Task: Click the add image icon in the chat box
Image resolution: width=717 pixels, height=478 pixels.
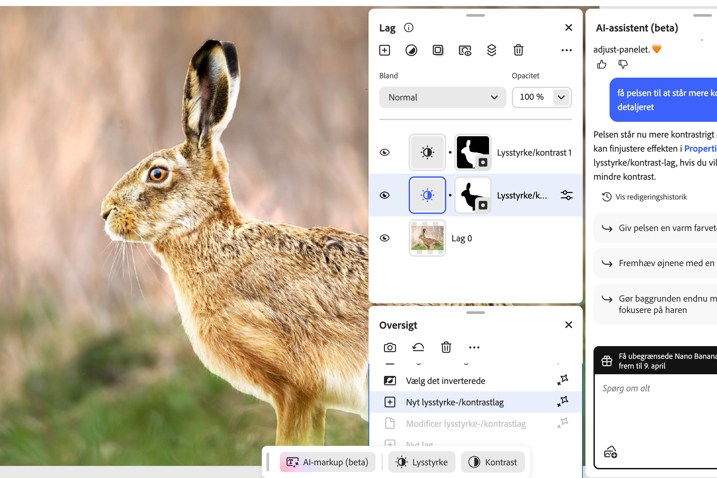Action: pos(610,452)
